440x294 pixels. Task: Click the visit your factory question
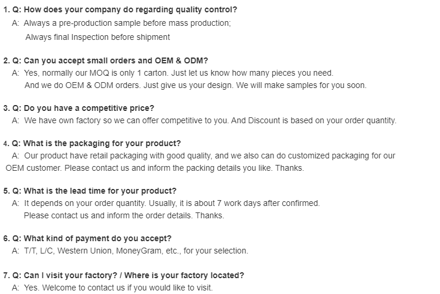[x=124, y=275]
